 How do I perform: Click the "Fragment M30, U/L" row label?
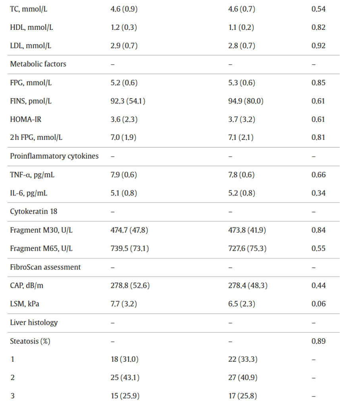pyautogui.click(x=41, y=230)
